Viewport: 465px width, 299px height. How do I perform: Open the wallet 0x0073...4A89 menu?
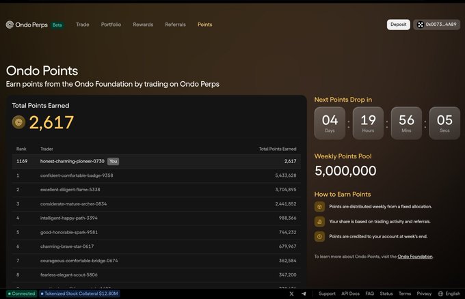pyautogui.click(x=436, y=25)
